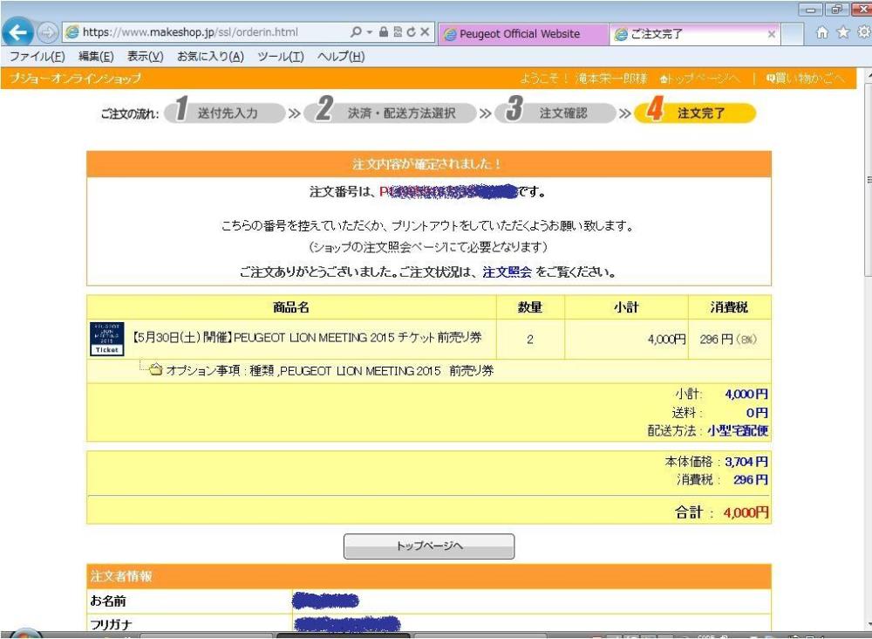
Task: Open the browser home icon
Action: pos(821,33)
